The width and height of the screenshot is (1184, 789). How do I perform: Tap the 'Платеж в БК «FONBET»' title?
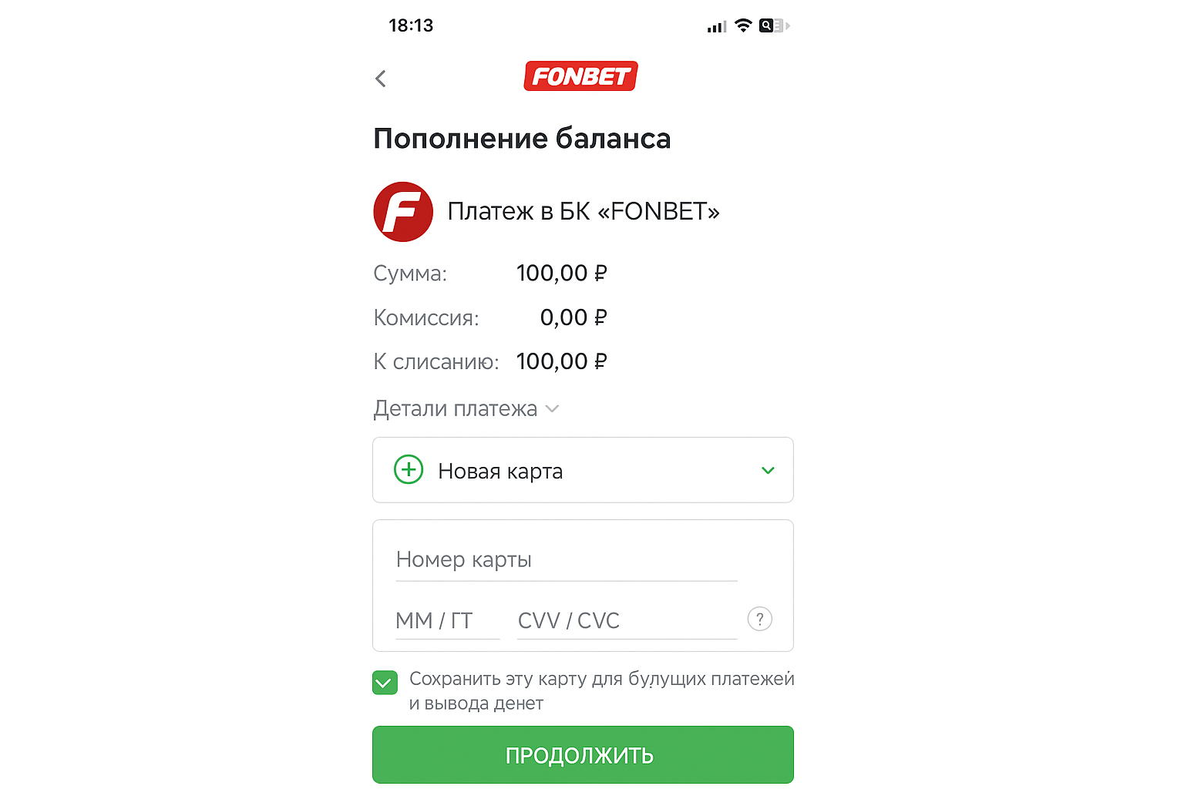coord(584,211)
